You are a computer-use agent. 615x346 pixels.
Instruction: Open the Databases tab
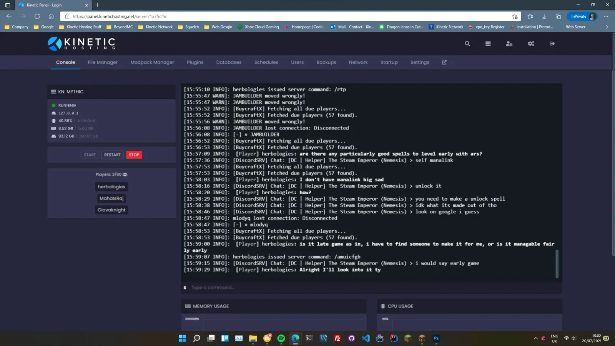click(229, 62)
